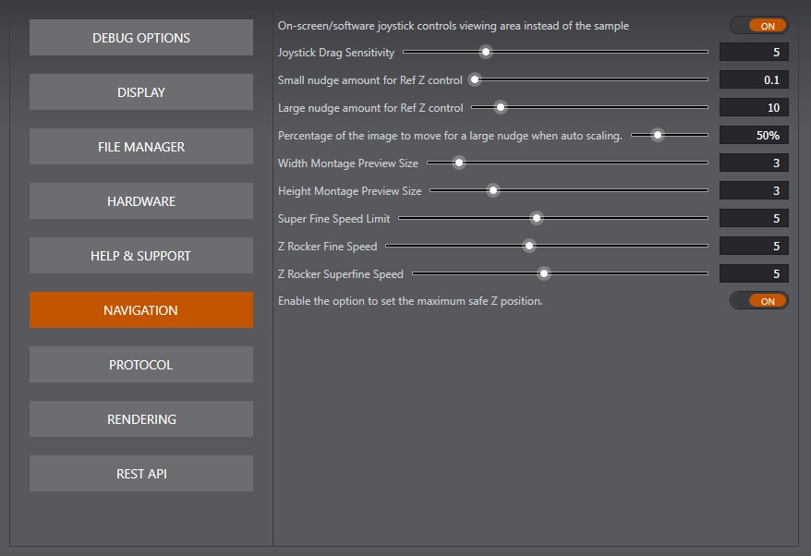Screen dimensions: 811x556
Task: Select the Navigation settings category
Action: point(140,310)
